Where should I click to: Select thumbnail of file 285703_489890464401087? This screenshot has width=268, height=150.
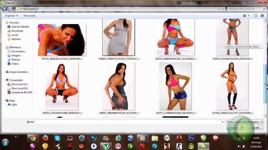click(175, 37)
